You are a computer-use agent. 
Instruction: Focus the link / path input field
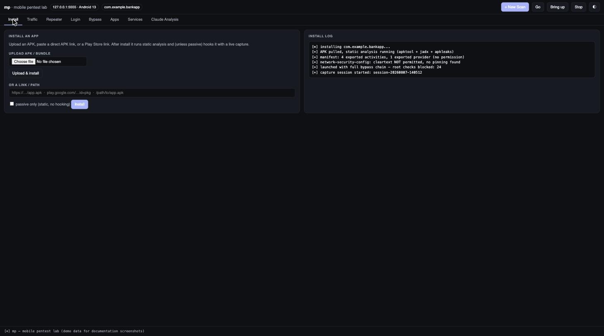coord(152,93)
